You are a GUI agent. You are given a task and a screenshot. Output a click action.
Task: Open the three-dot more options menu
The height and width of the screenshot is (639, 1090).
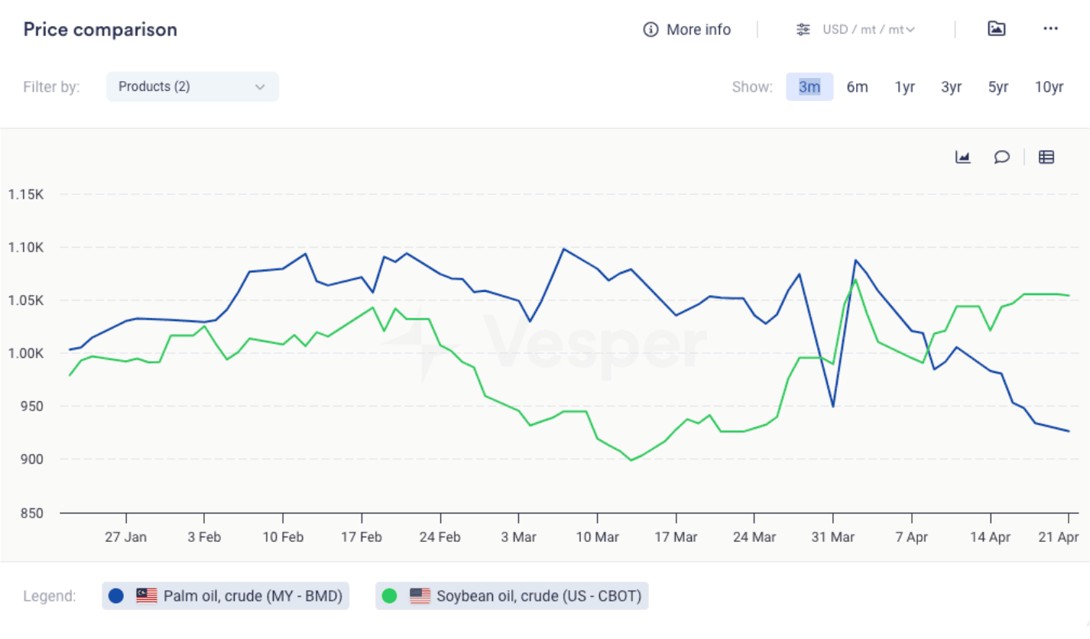point(1050,29)
